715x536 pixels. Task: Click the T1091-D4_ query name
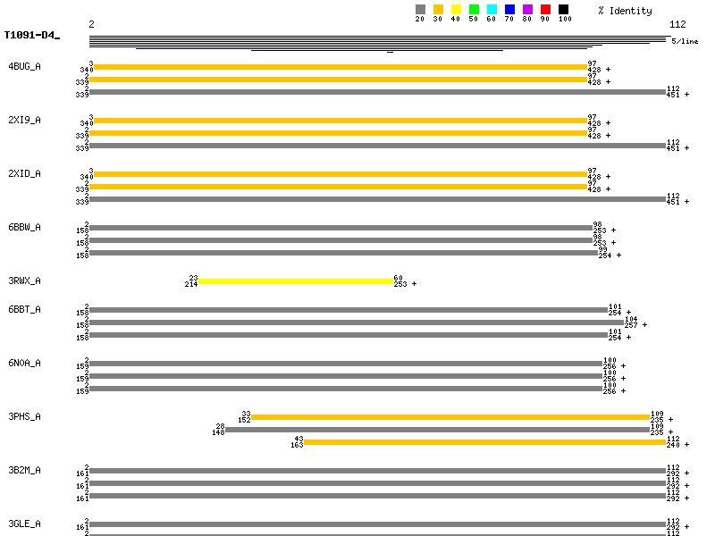[31, 36]
